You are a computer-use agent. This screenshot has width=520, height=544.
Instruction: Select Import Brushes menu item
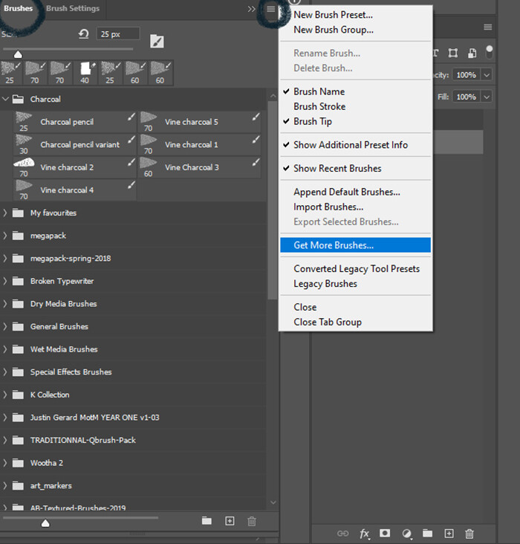click(x=355, y=207)
